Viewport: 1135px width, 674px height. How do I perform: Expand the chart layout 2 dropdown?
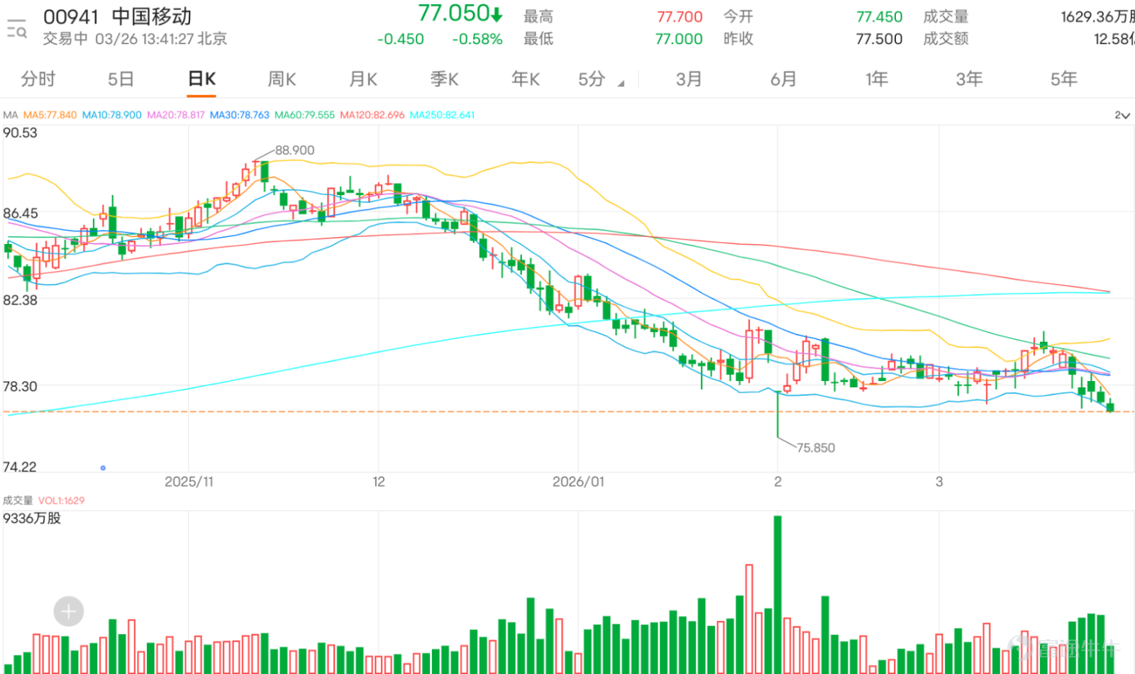(x=1122, y=115)
